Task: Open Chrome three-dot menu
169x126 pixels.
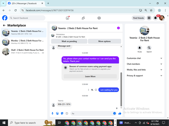Action: point(165,10)
